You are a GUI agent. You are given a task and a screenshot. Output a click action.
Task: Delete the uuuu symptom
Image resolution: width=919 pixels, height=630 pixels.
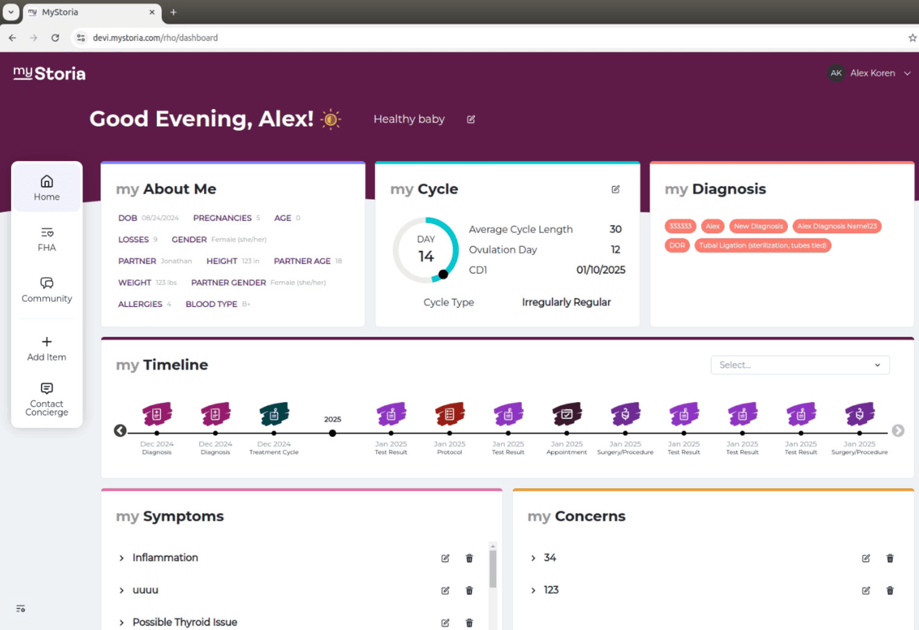tap(469, 591)
